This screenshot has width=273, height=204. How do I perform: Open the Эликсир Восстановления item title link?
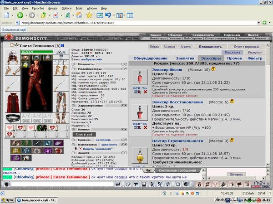pyautogui.click(x=177, y=102)
